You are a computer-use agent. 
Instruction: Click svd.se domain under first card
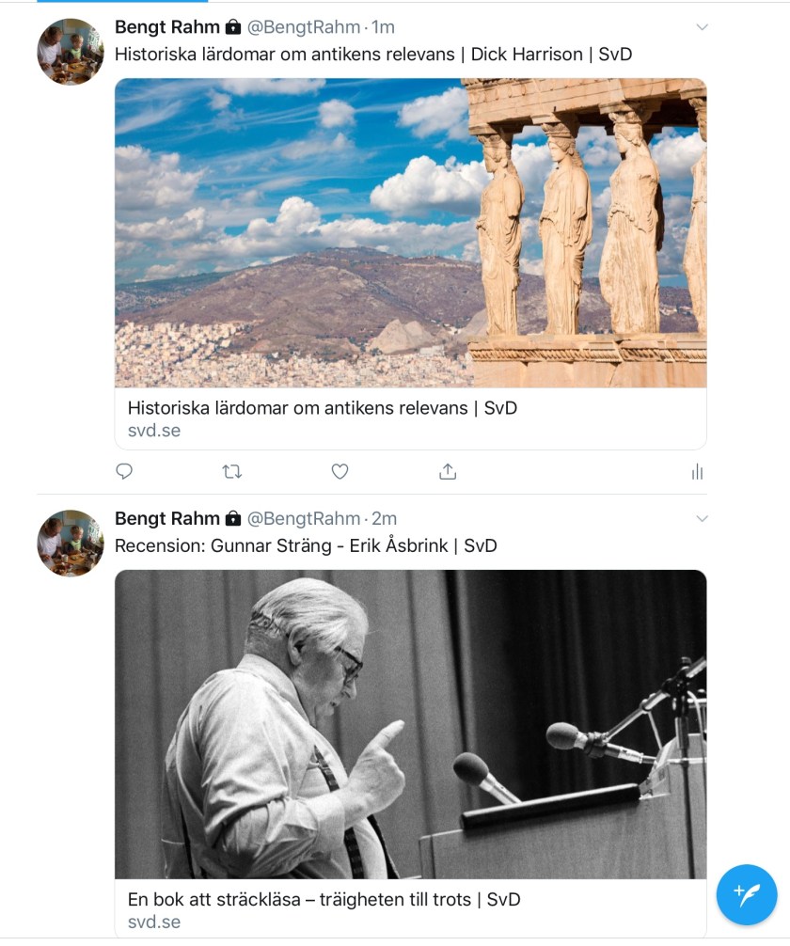(x=154, y=430)
